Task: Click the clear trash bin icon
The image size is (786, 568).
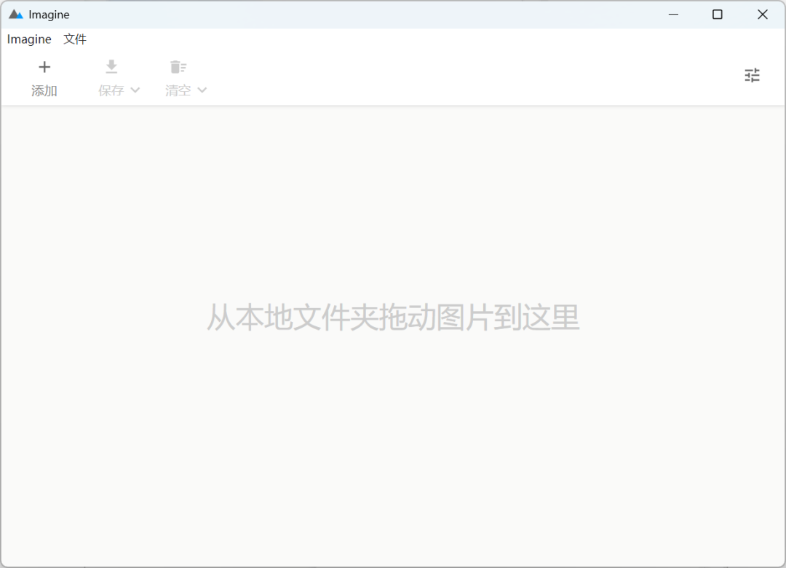Action: (x=178, y=67)
